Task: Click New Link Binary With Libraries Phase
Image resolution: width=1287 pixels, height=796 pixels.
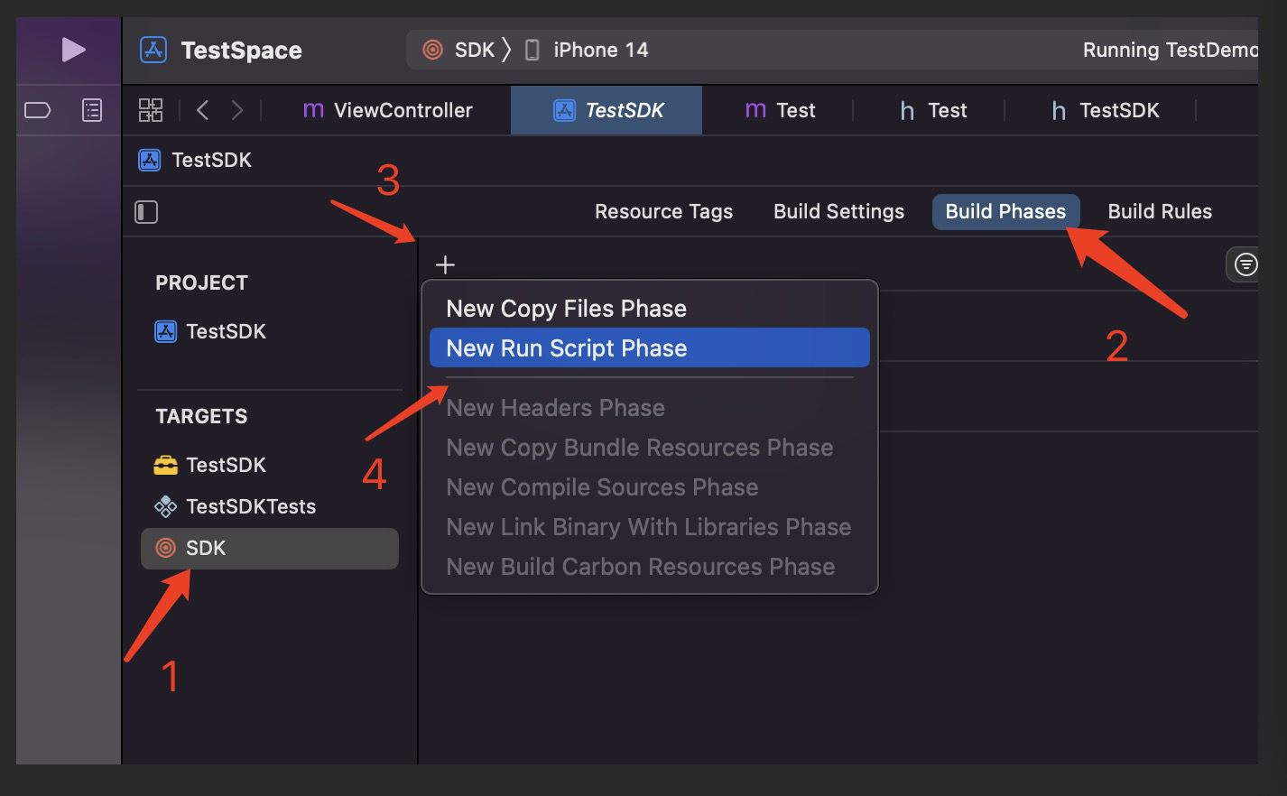Action: [649, 527]
